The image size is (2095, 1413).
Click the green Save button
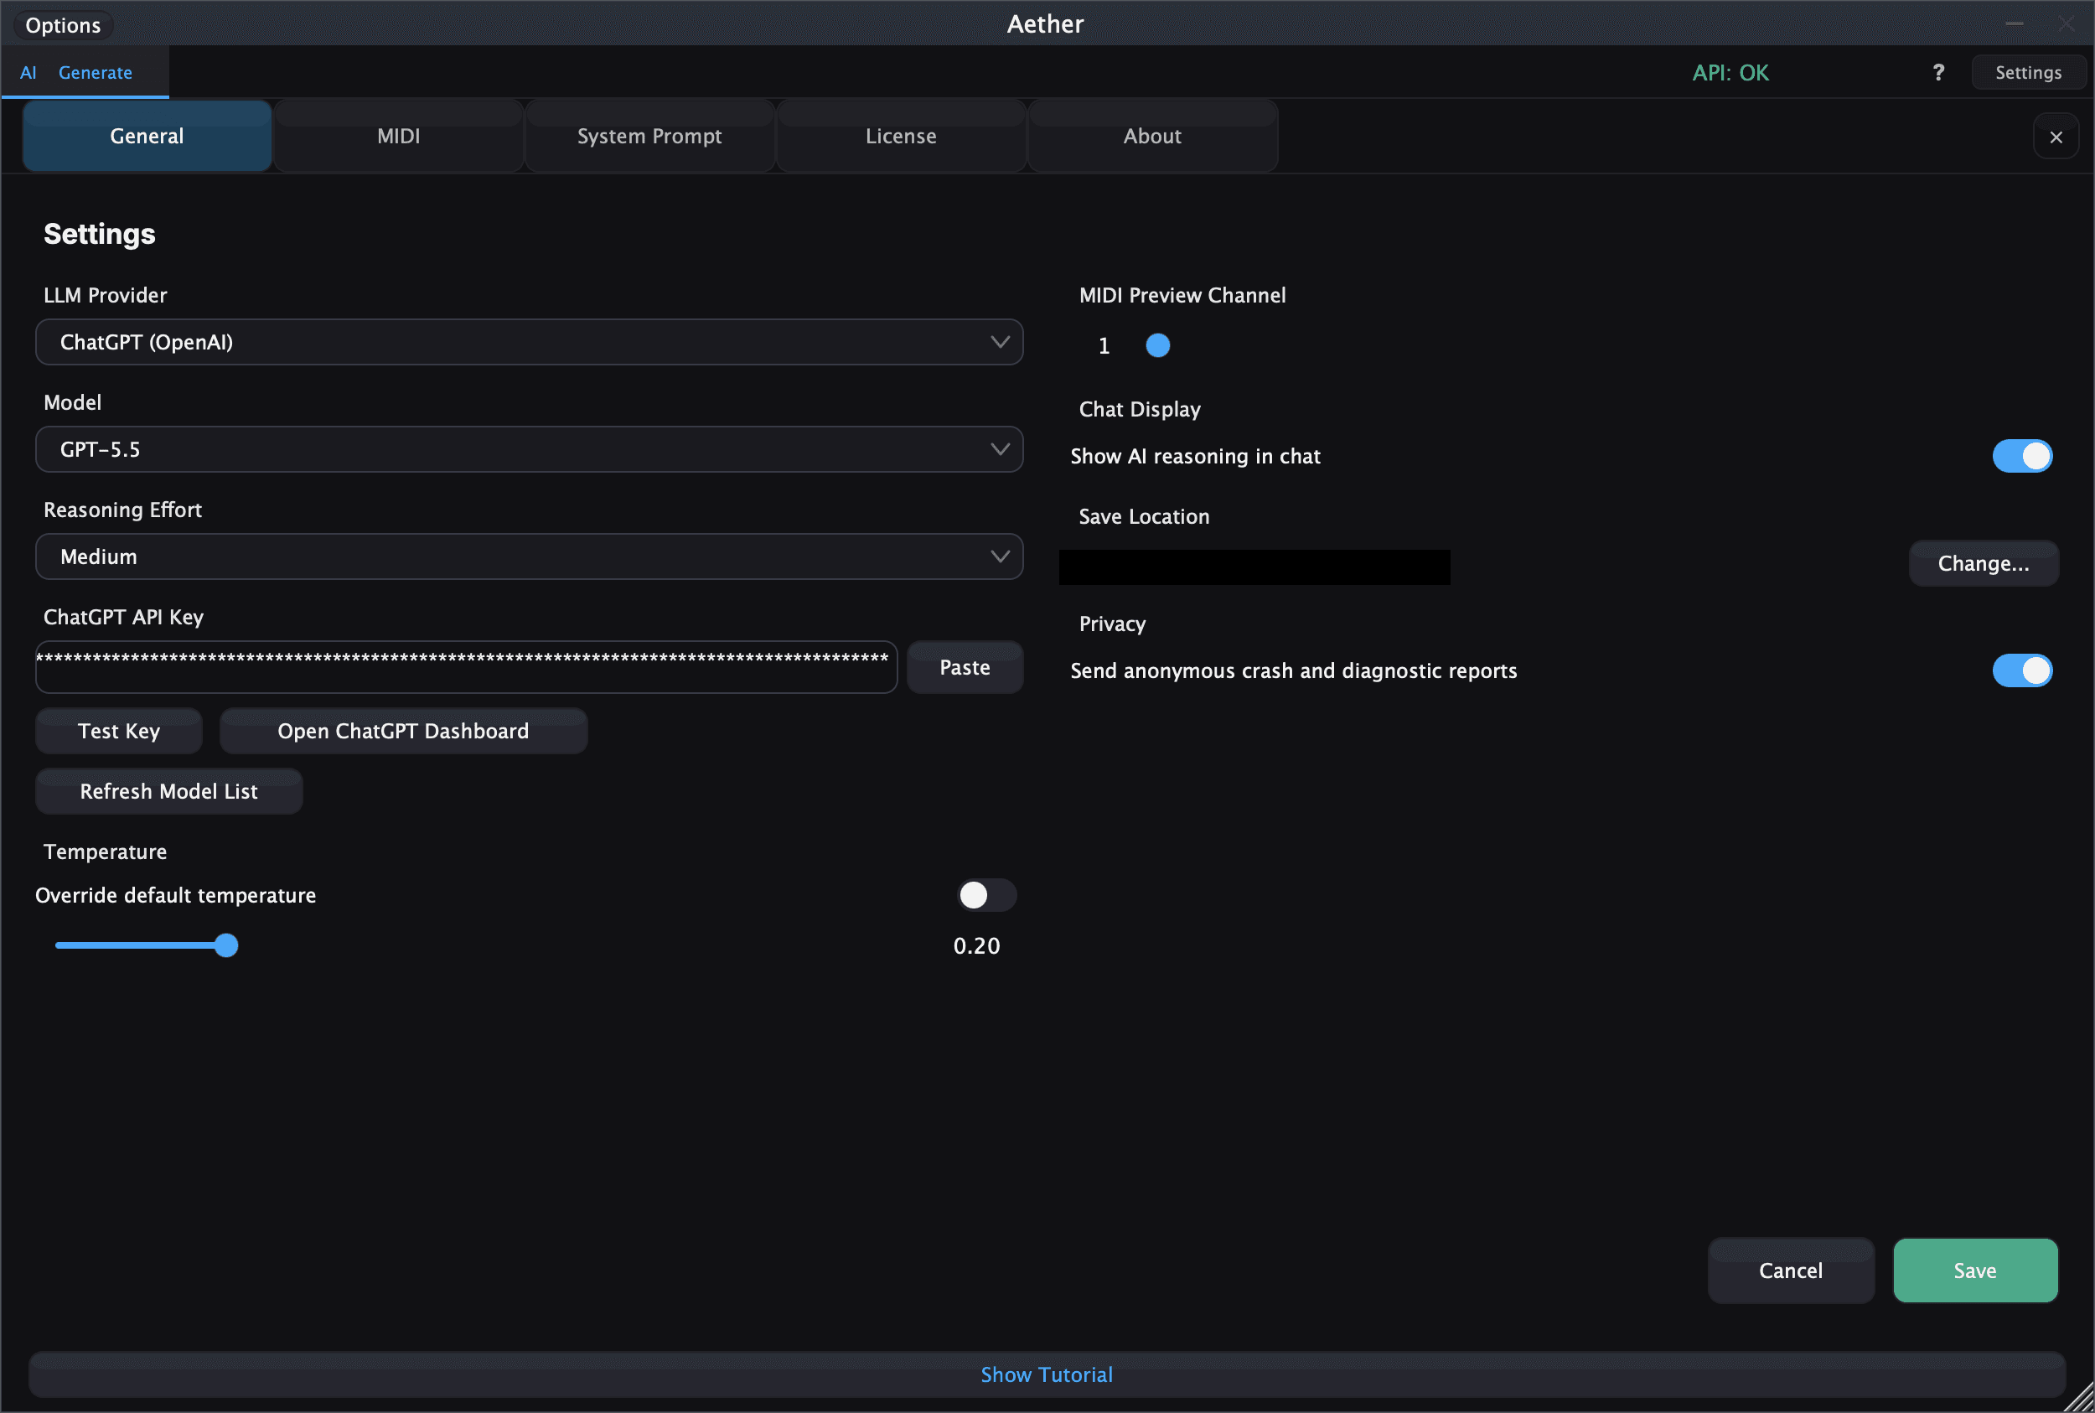point(1975,1271)
